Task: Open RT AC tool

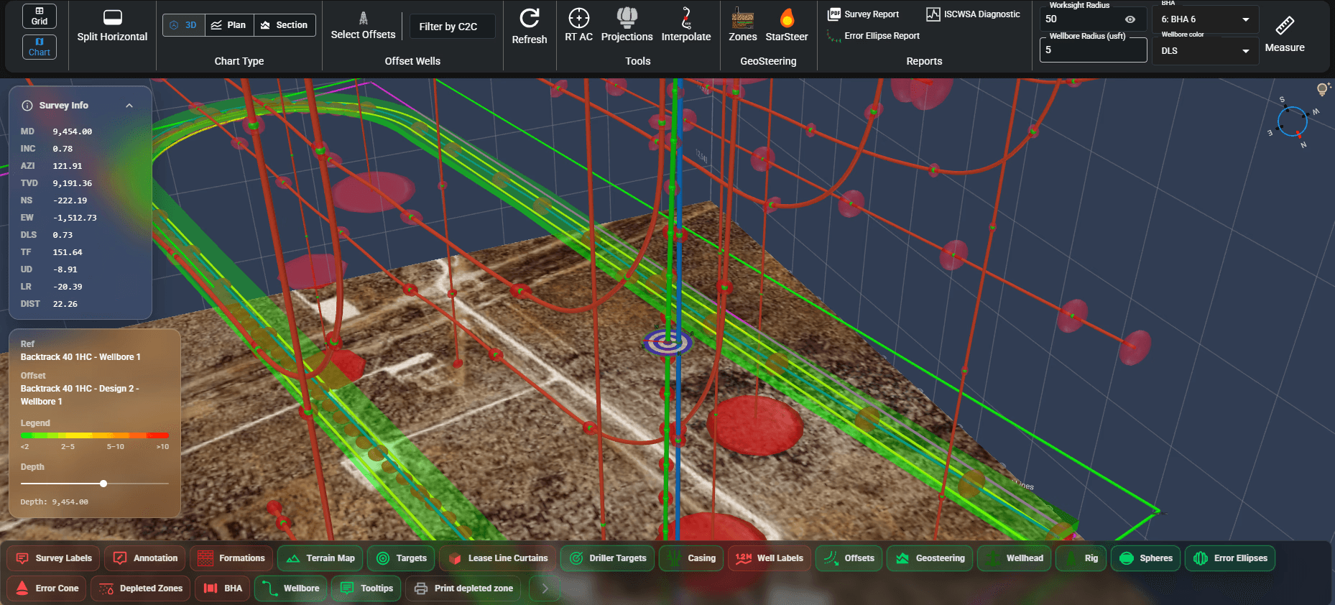Action: (578, 26)
